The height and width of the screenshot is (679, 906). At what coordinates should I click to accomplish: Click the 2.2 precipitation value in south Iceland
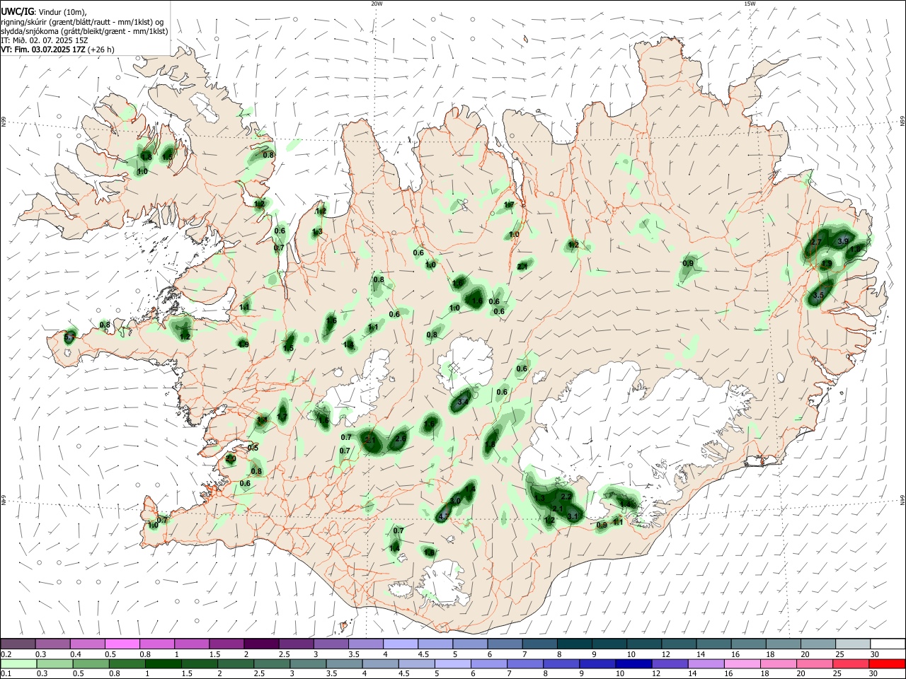tap(566, 497)
